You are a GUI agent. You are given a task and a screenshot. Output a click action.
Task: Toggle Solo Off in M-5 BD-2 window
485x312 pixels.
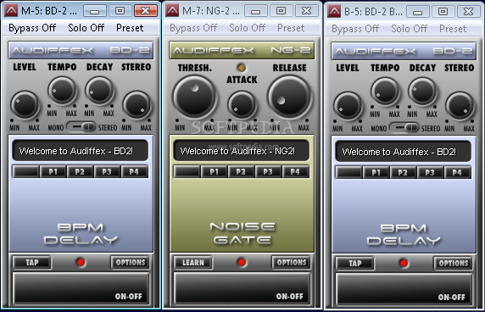[86, 28]
